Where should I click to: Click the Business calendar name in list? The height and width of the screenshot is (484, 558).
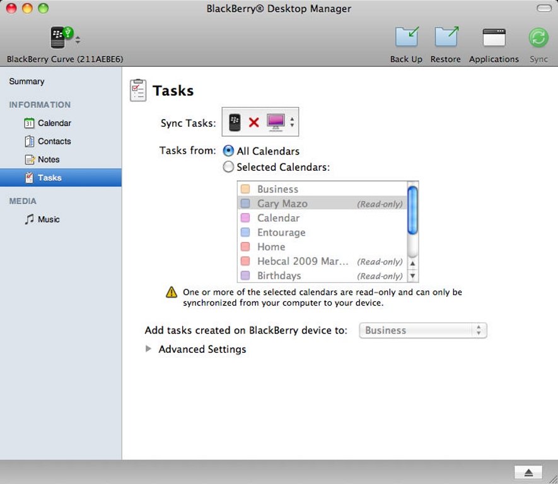point(278,189)
